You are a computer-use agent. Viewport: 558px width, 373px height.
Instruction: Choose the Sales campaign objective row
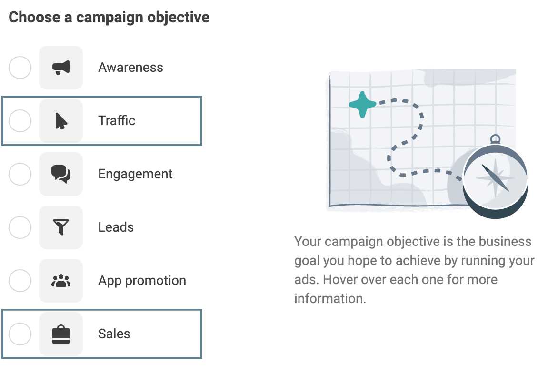(x=101, y=334)
